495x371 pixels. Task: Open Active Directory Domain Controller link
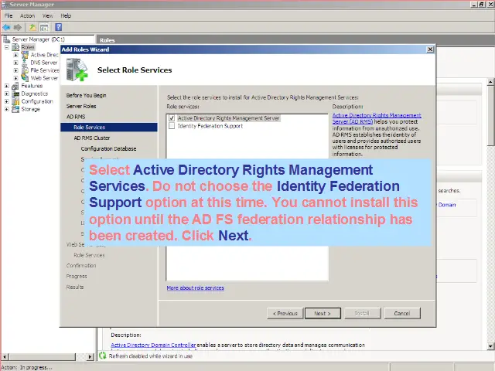coord(153,345)
